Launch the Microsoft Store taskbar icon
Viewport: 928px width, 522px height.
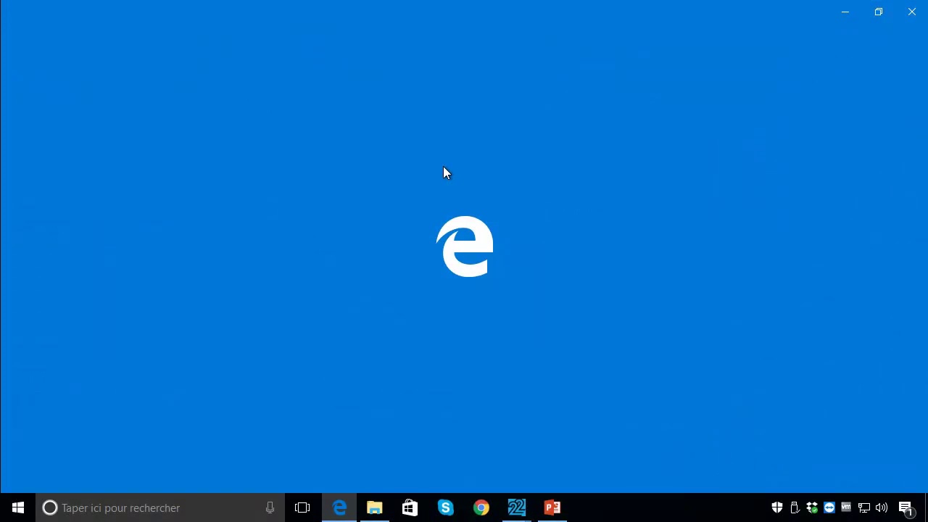pyautogui.click(x=410, y=507)
